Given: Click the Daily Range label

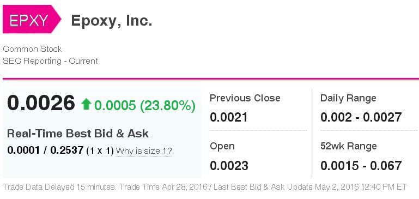Looking at the screenshot, I should pyautogui.click(x=348, y=98).
